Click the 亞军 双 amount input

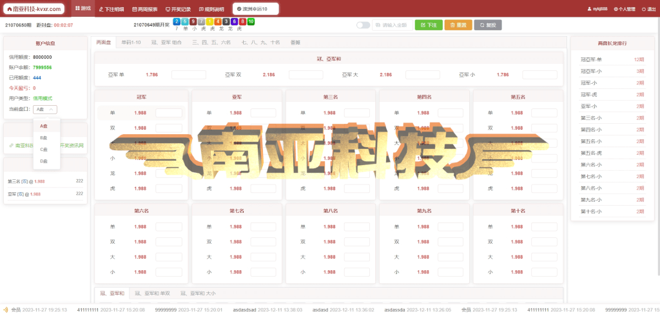pyautogui.click(x=306, y=75)
